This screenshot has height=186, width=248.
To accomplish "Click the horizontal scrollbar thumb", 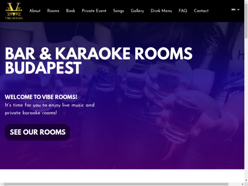I will (x=116, y=184).
